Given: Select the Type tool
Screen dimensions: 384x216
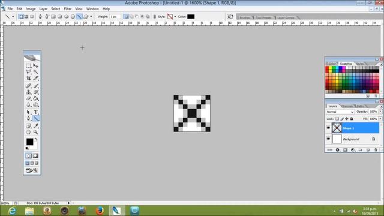Looking at the screenshot, I should click(x=36, y=112).
